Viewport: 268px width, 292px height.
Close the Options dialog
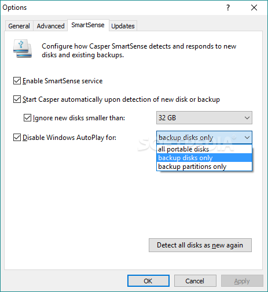tap(254, 8)
